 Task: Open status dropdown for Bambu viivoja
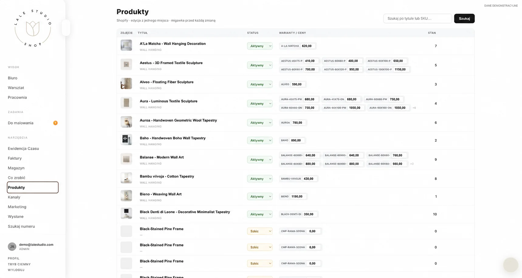point(259,178)
